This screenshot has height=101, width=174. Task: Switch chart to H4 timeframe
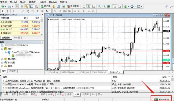tap(79, 11)
